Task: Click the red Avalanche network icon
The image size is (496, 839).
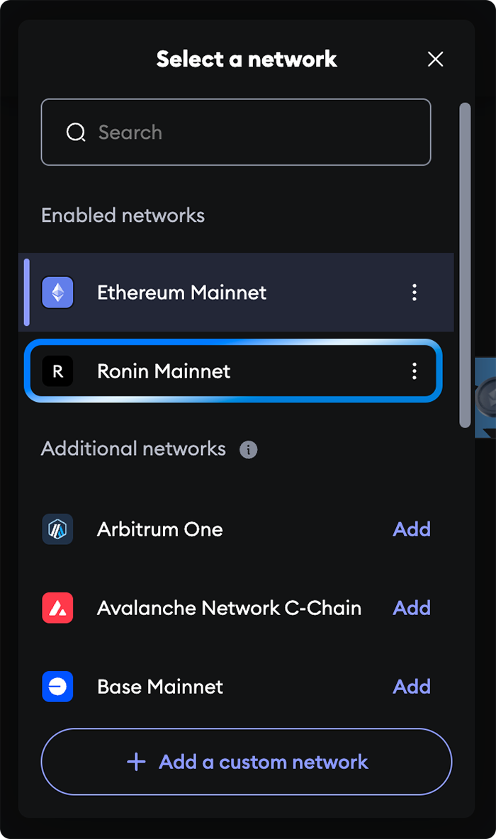Action: (58, 608)
